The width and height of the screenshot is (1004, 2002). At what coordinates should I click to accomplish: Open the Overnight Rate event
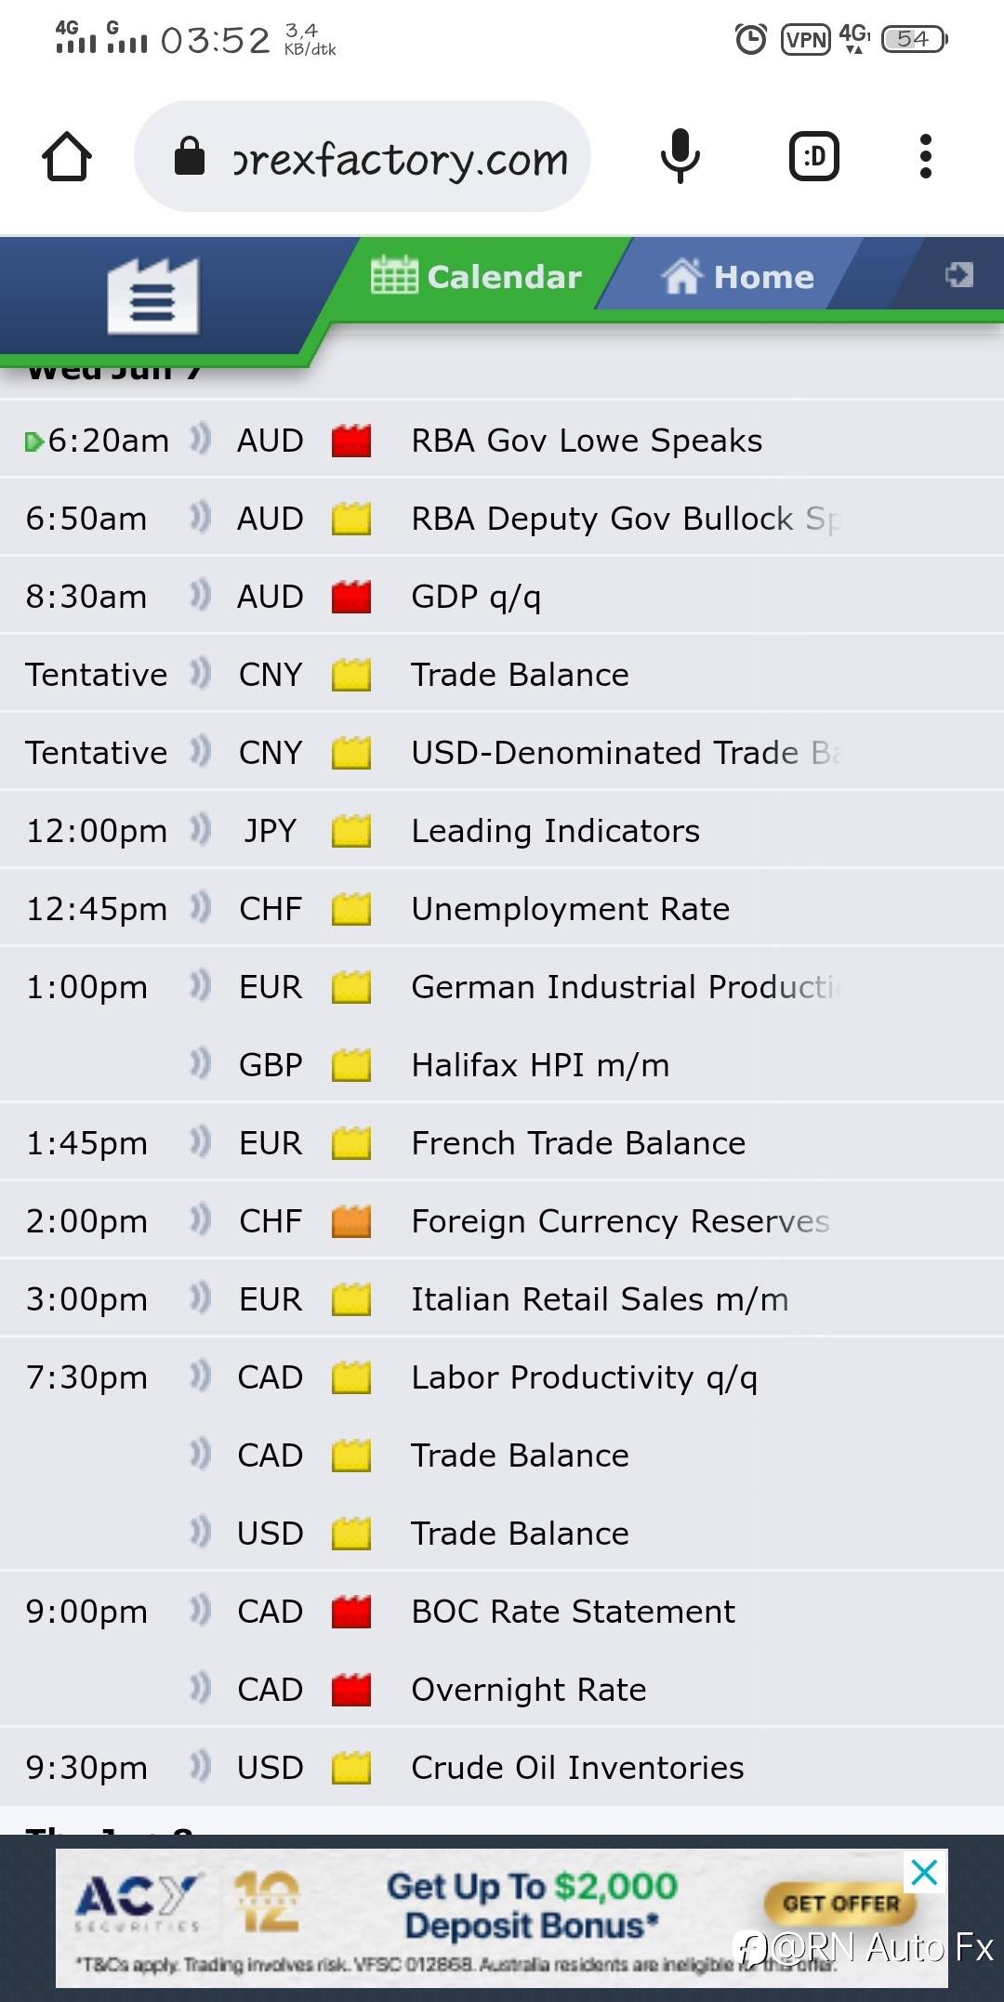[528, 1690]
